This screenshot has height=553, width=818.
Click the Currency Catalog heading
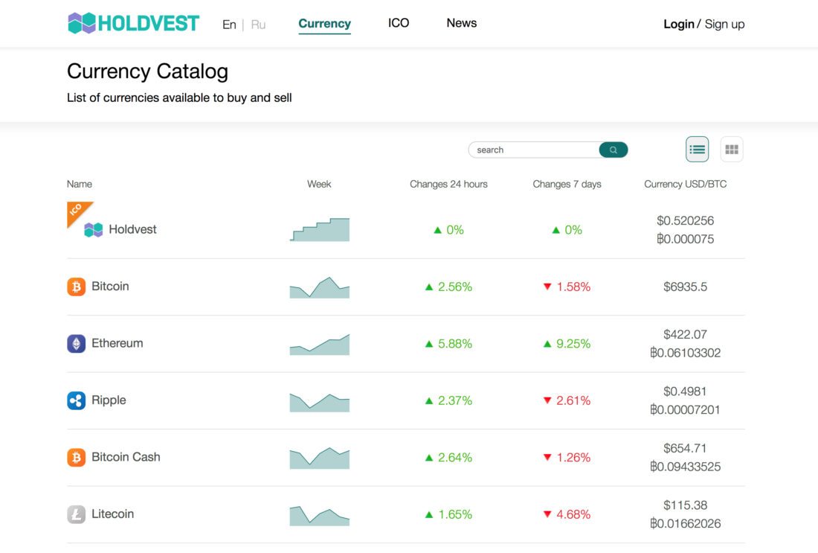click(x=148, y=71)
